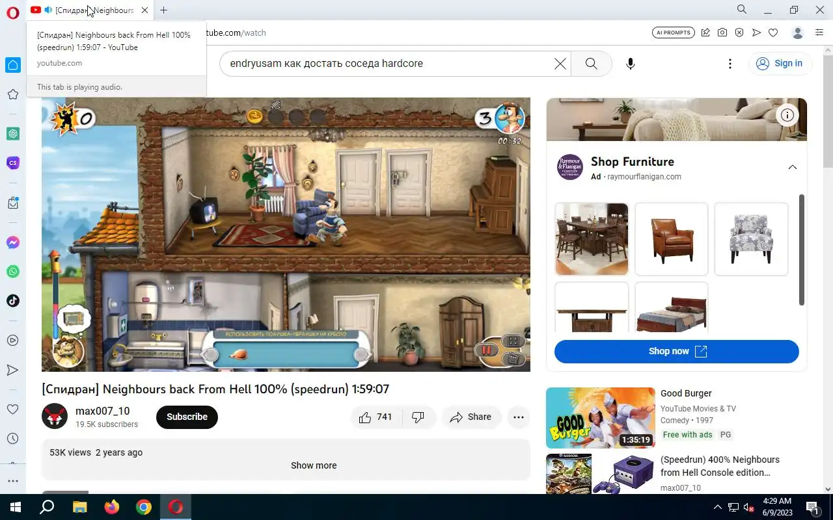Open YouTube settings three-dot menu
833x520 pixels.
coord(730,63)
